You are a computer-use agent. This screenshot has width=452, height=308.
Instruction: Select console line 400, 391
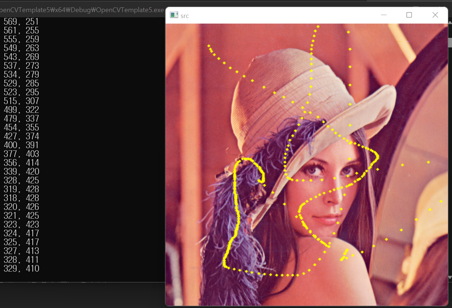point(21,145)
